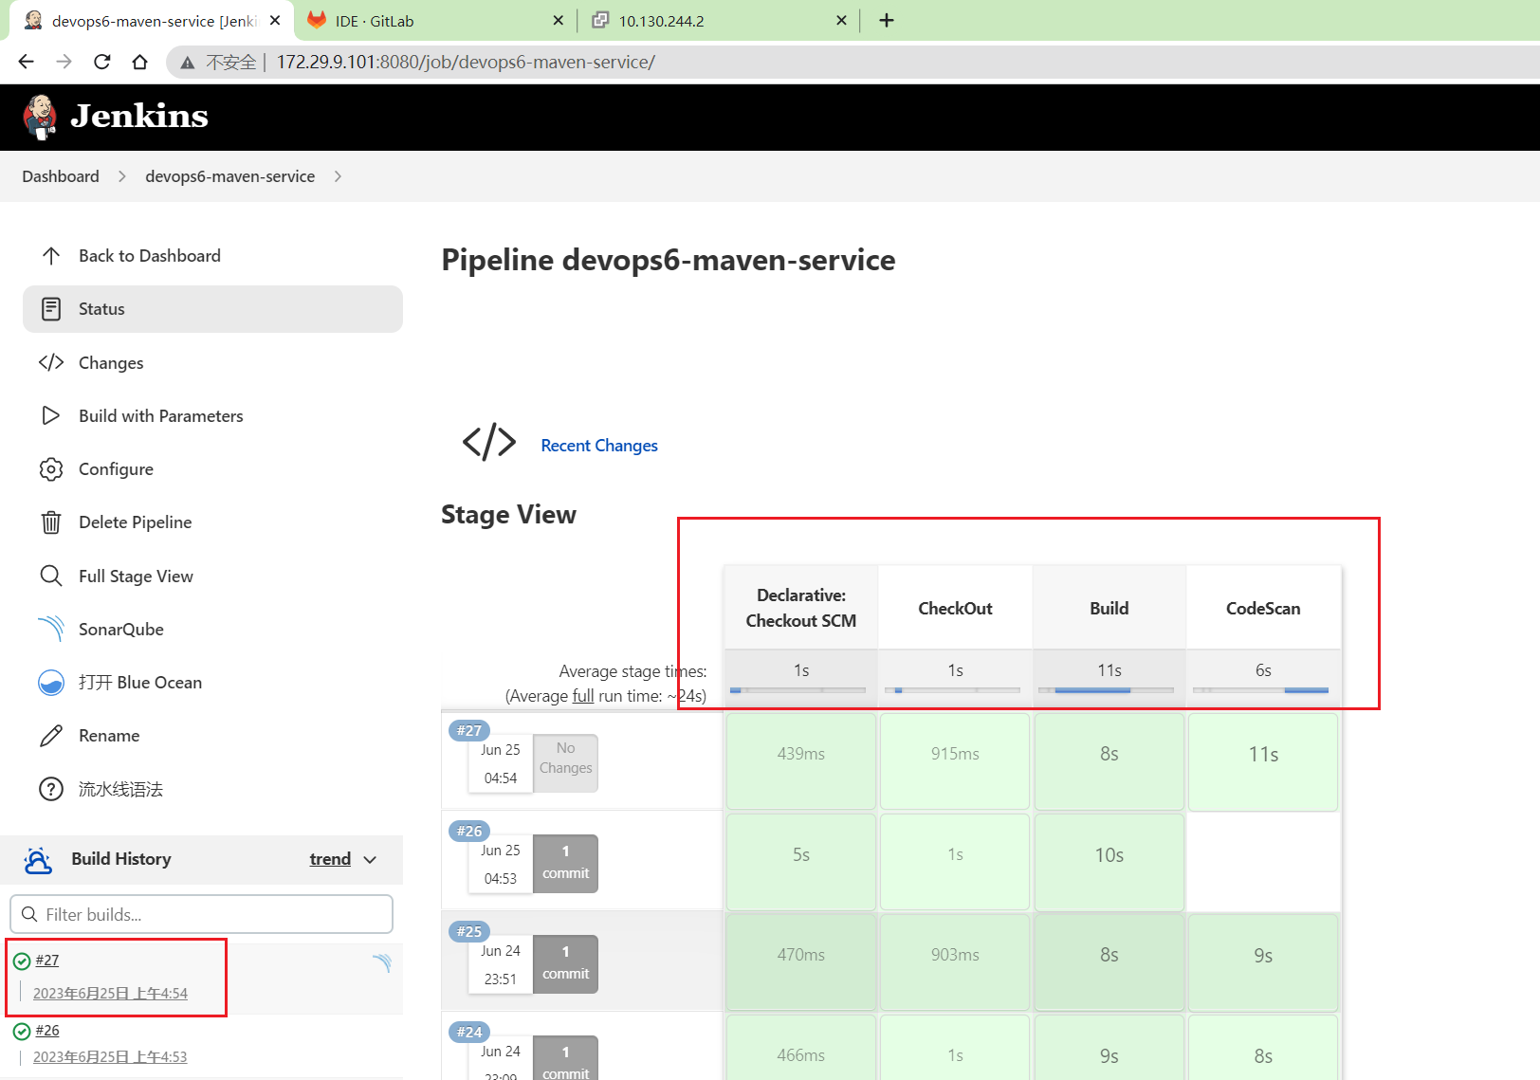Screen dimensions: 1540x1080
Task: Click the browser address bar URL
Action: [466, 63]
